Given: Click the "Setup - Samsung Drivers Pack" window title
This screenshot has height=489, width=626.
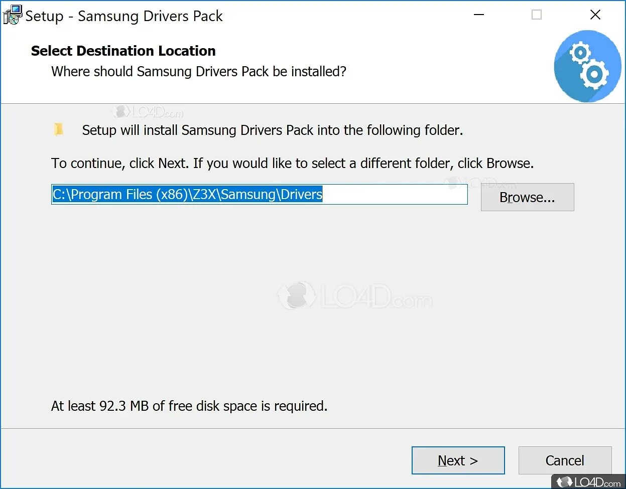Looking at the screenshot, I should tap(124, 16).
